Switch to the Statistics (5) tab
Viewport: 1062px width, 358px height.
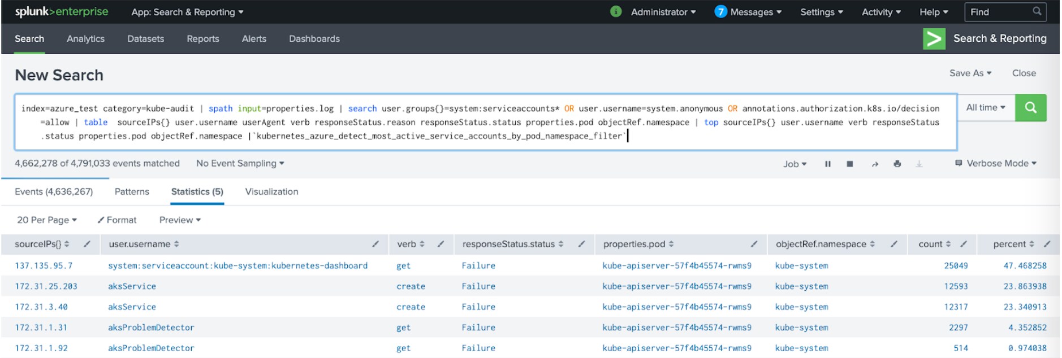197,191
